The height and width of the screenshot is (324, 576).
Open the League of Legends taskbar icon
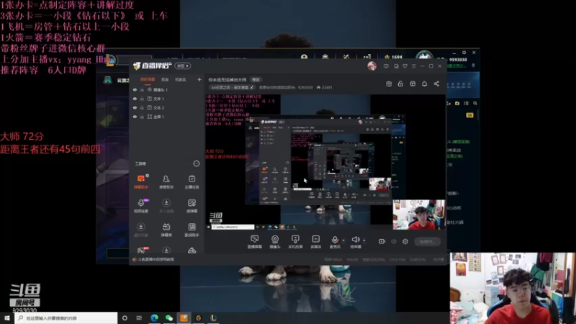(213, 318)
